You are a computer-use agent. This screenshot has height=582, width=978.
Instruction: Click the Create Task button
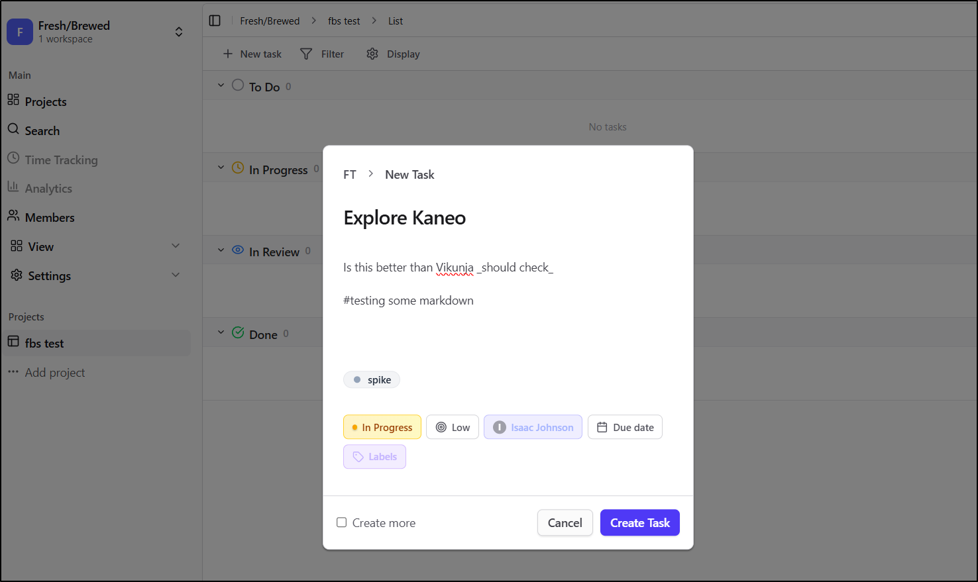(x=640, y=523)
